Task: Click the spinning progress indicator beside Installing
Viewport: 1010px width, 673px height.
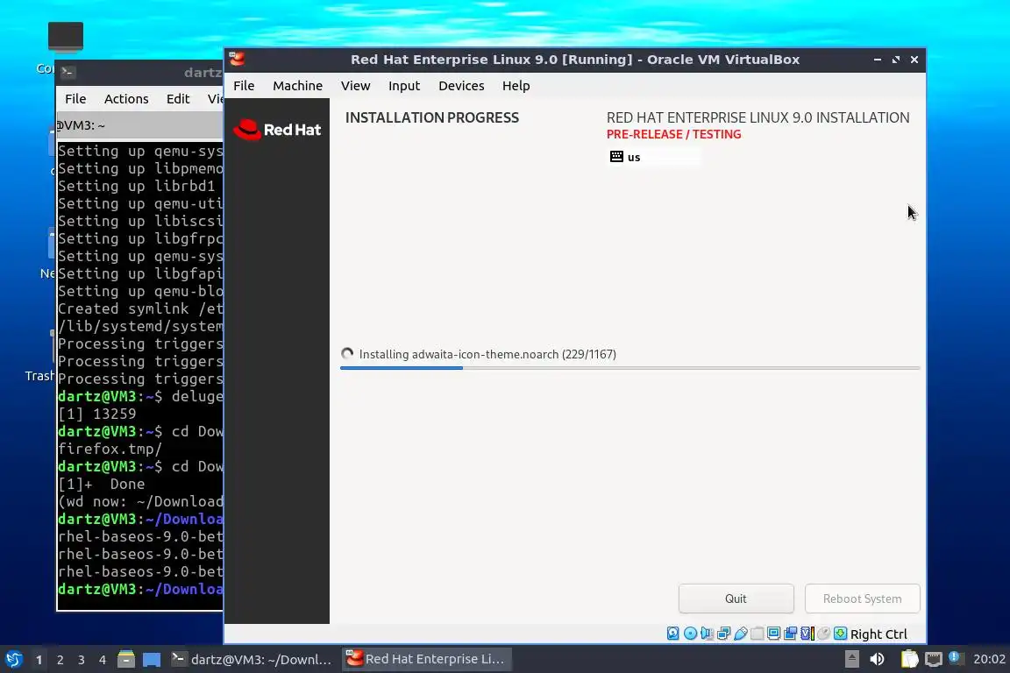Action: click(347, 353)
